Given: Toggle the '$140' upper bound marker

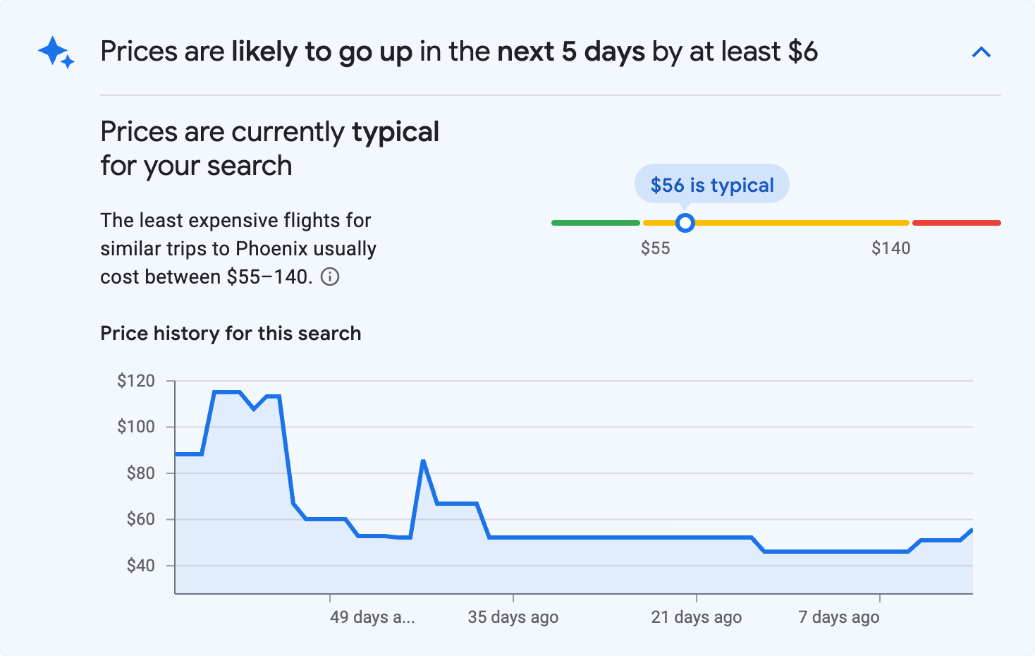Looking at the screenshot, I should click(x=891, y=248).
